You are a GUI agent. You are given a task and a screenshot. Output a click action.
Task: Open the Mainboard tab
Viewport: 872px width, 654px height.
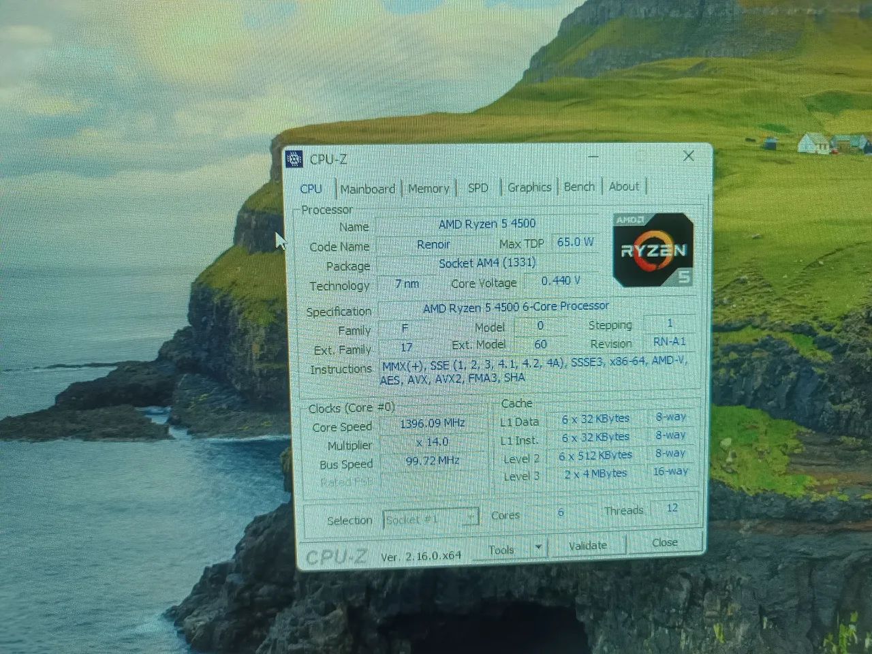(x=368, y=189)
